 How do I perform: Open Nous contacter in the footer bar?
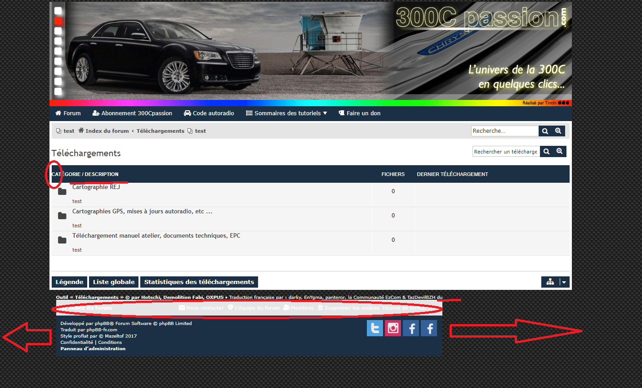201,308
